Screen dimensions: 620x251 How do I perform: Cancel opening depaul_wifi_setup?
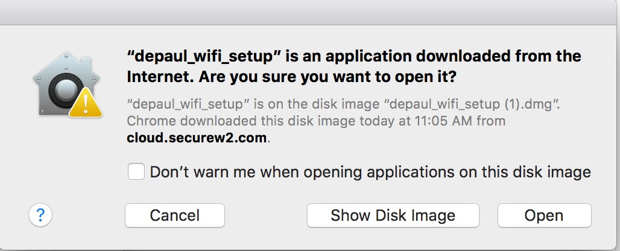coord(175,215)
